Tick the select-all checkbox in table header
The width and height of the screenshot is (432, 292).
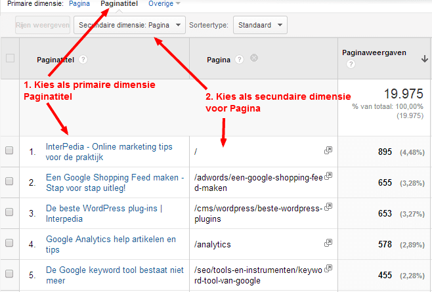pos(11,58)
